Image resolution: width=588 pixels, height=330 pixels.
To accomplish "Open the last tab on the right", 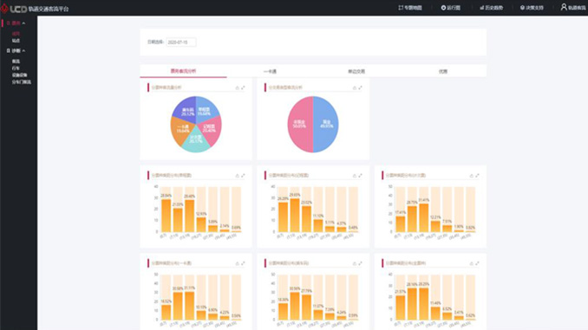I will click(x=443, y=71).
